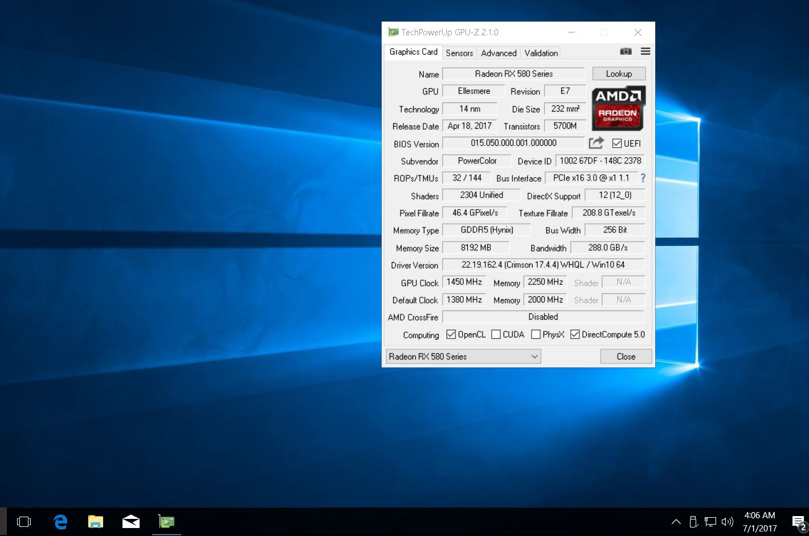
Task: Click the Bus Interface PCIe x16 value
Action: click(591, 178)
